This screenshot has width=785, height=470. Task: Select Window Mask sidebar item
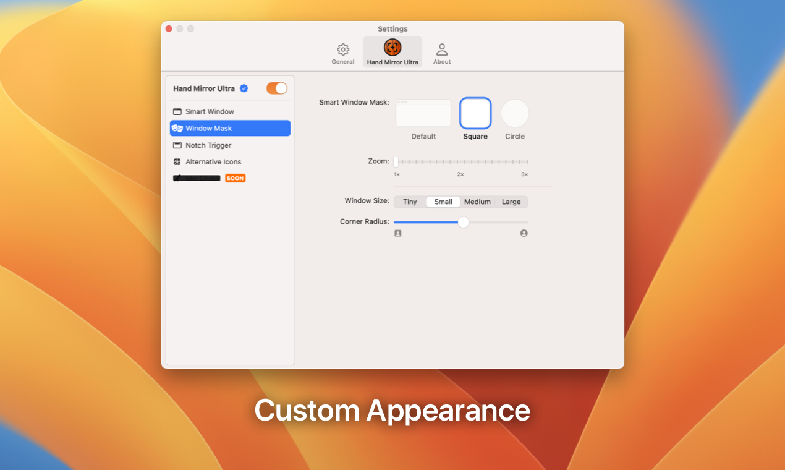coord(230,128)
